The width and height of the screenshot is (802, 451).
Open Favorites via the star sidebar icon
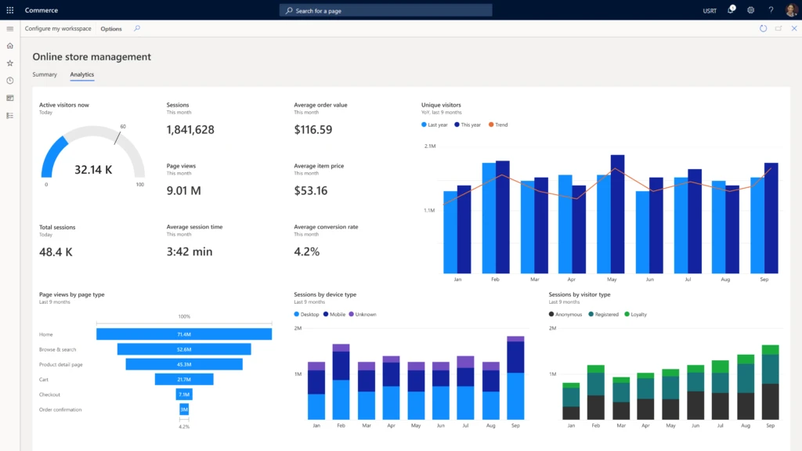[9, 63]
